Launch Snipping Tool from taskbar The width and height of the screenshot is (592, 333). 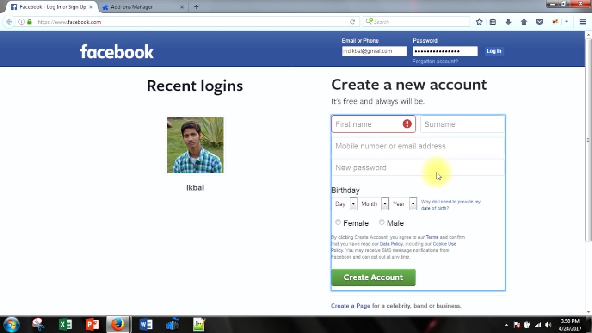[38, 325]
